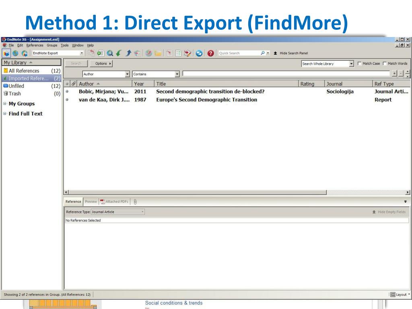Open the Author search field dropdown

click(x=128, y=74)
